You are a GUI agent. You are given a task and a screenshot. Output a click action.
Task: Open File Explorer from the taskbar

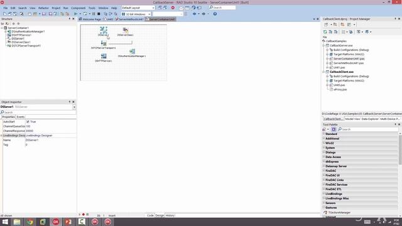coord(17,222)
